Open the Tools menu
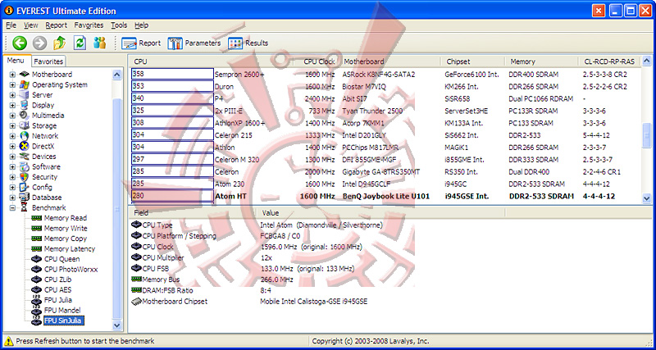This screenshot has height=350, width=656. [119, 25]
